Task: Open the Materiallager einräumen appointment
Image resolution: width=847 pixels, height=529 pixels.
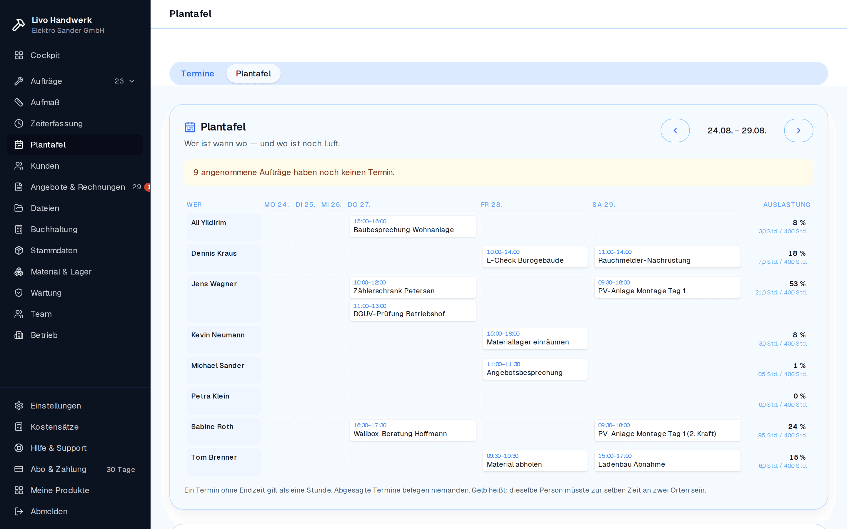Action: (535, 338)
